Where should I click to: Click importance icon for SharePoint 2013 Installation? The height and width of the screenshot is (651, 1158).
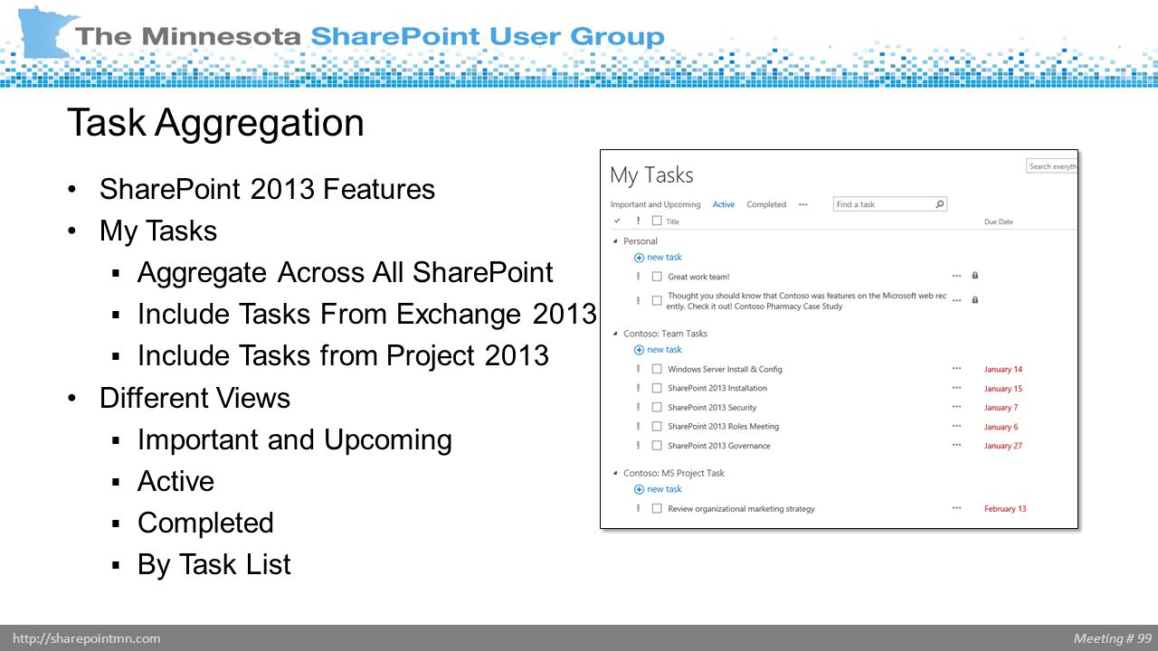(x=638, y=388)
